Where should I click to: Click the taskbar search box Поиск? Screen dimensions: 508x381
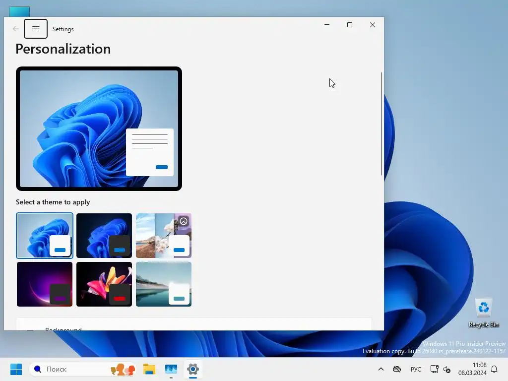(x=83, y=369)
